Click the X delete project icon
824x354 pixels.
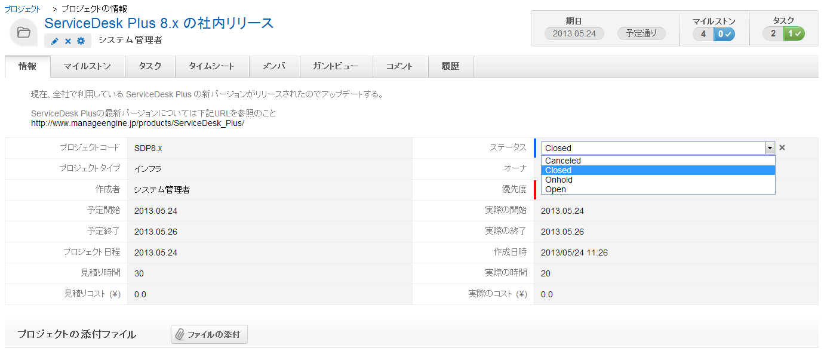(68, 41)
